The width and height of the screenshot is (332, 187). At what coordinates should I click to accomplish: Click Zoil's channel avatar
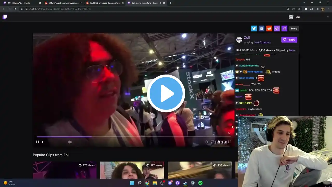click(x=239, y=40)
